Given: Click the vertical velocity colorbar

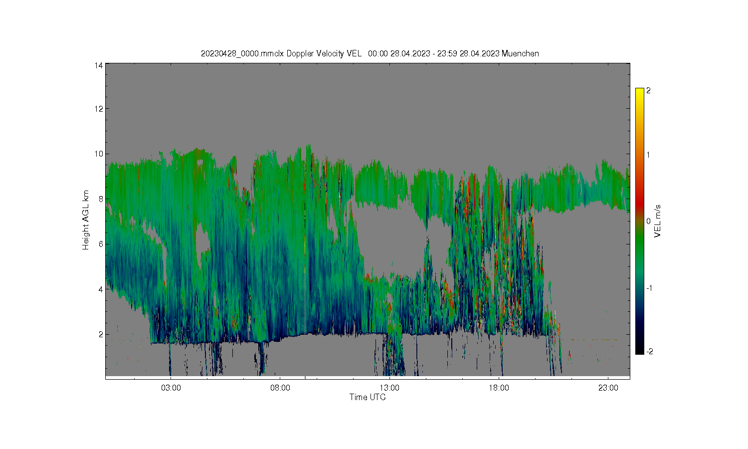Looking at the screenshot, I should point(639,221).
